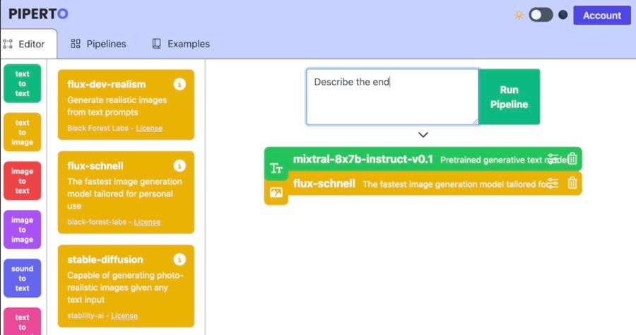The image size is (636, 335).
Task: Select the flux-schnell model card in list
Action: click(126, 192)
